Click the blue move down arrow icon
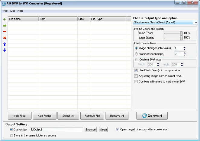This screenshot has width=200, height=141. click(5, 50)
